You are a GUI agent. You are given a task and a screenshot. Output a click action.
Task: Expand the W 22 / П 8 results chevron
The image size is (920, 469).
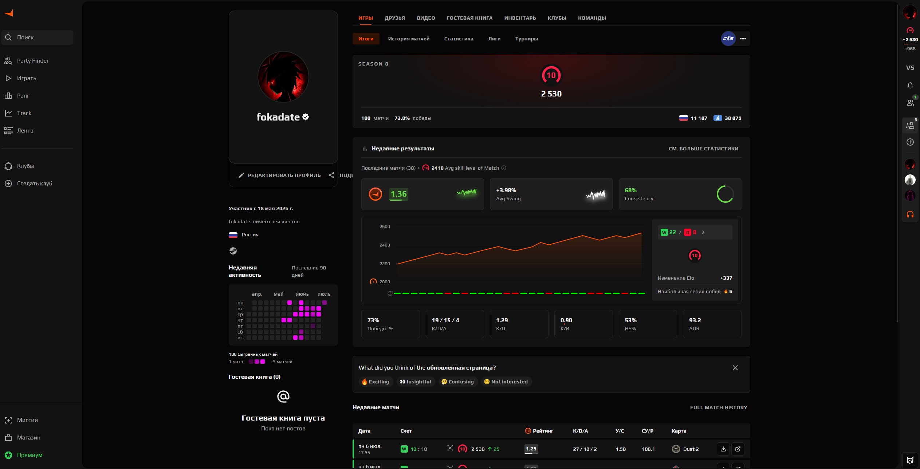(x=703, y=232)
